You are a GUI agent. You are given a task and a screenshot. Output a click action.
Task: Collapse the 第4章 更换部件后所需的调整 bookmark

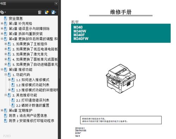(x=2, y=39)
